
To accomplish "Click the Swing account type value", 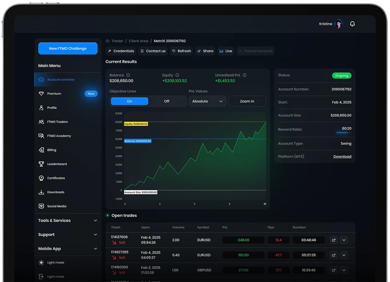I will (346, 143).
